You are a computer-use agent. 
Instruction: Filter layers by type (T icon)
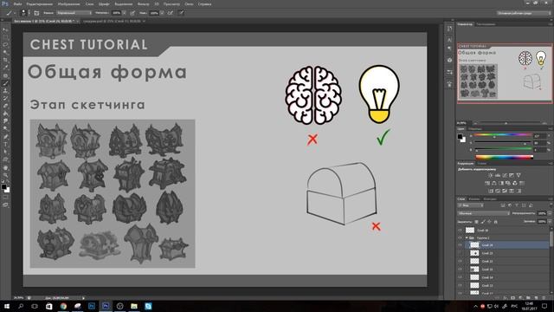(x=517, y=205)
